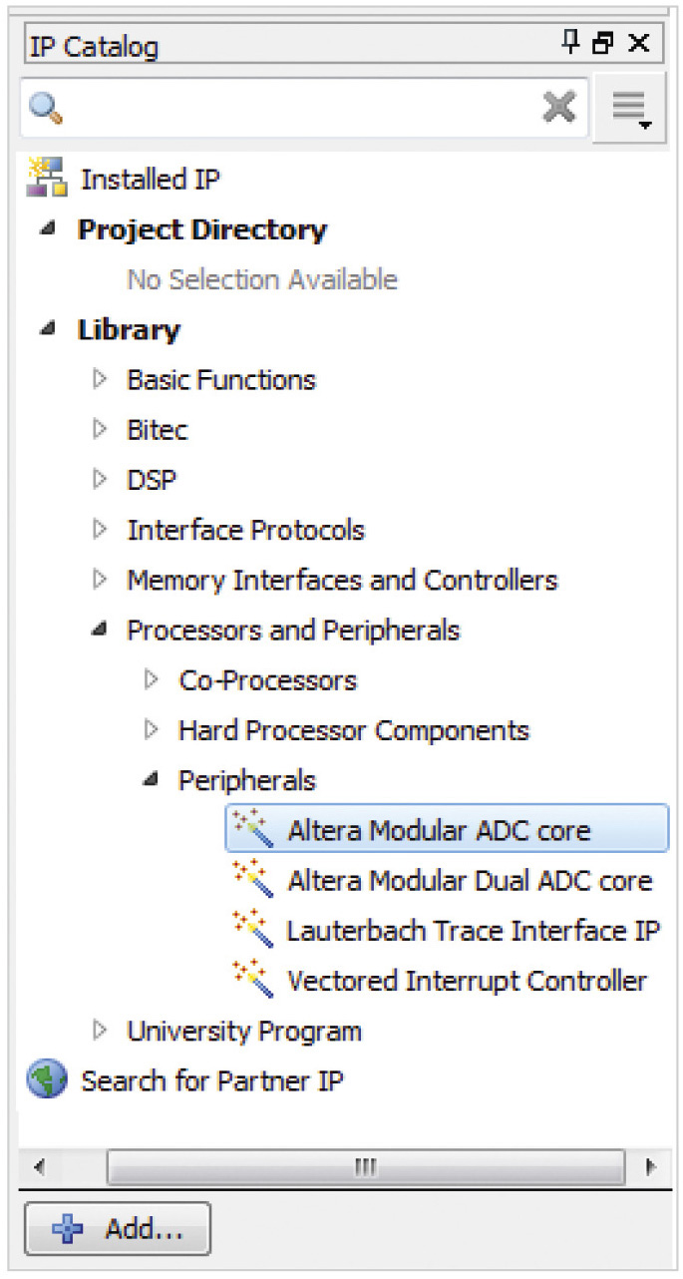Screen dimensions: 683x1279
Task: Expand the Basic Functions category
Action: tap(99, 379)
